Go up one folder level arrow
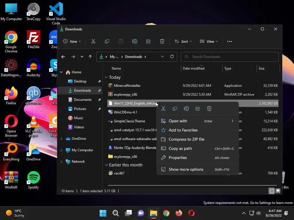 click(x=90, y=57)
